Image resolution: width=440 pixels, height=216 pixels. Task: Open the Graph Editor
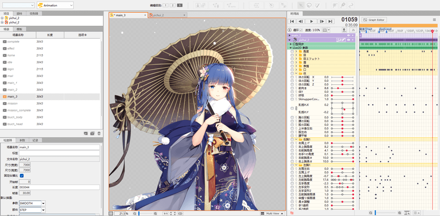coord(374,20)
